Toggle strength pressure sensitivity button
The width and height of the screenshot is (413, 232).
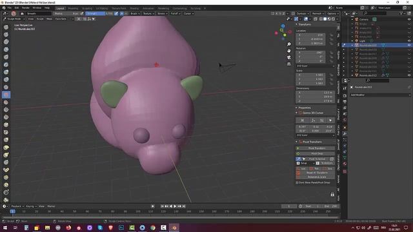pos(116,14)
